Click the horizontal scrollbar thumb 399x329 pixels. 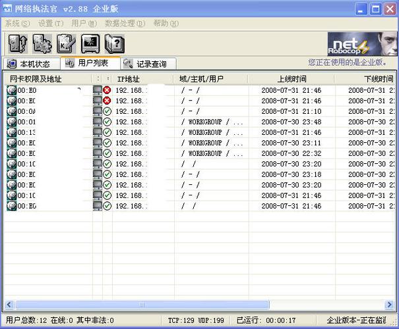tap(142, 305)
